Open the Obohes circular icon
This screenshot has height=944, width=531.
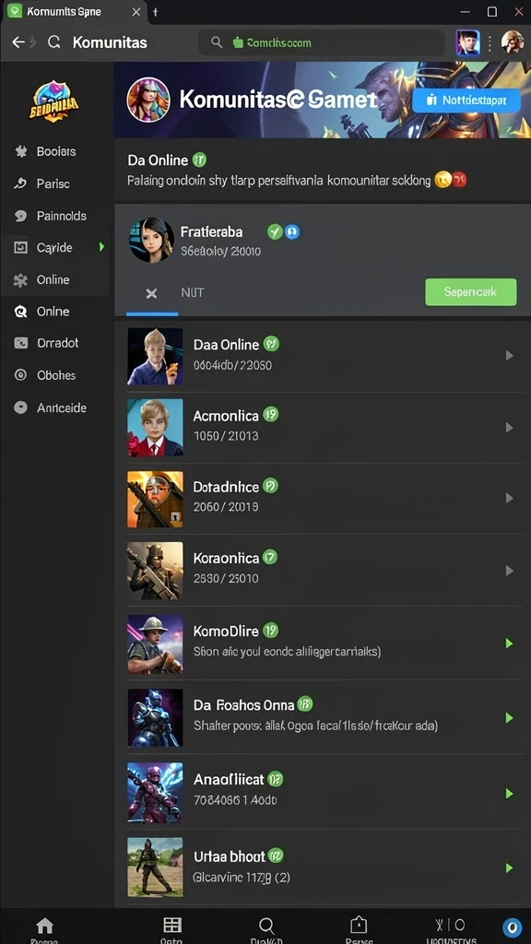pos(20,375)
